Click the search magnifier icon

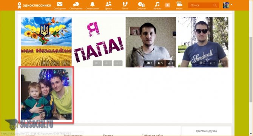[215, 5]
